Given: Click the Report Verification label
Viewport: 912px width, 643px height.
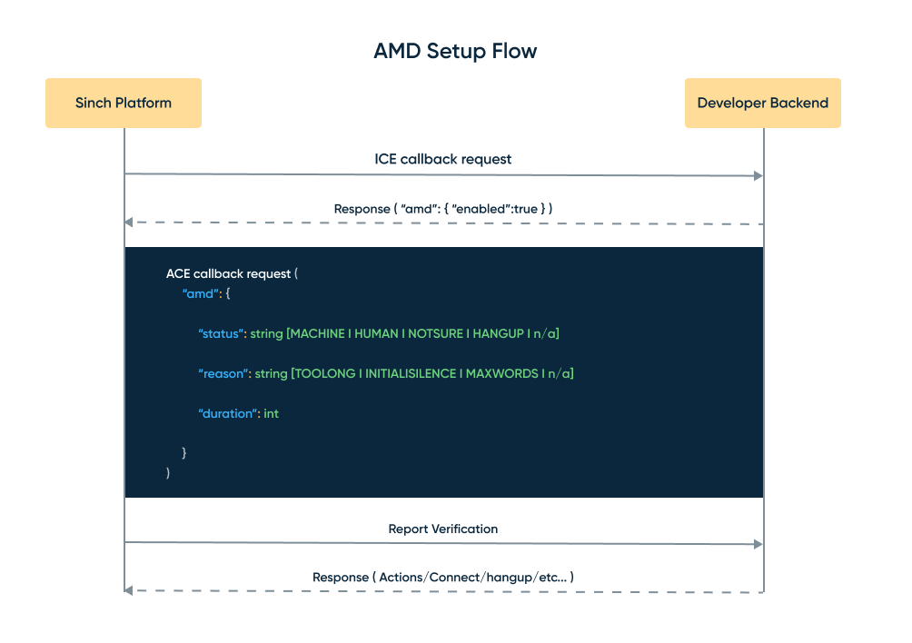Looking at the screenshot, I should click(443, 529).
